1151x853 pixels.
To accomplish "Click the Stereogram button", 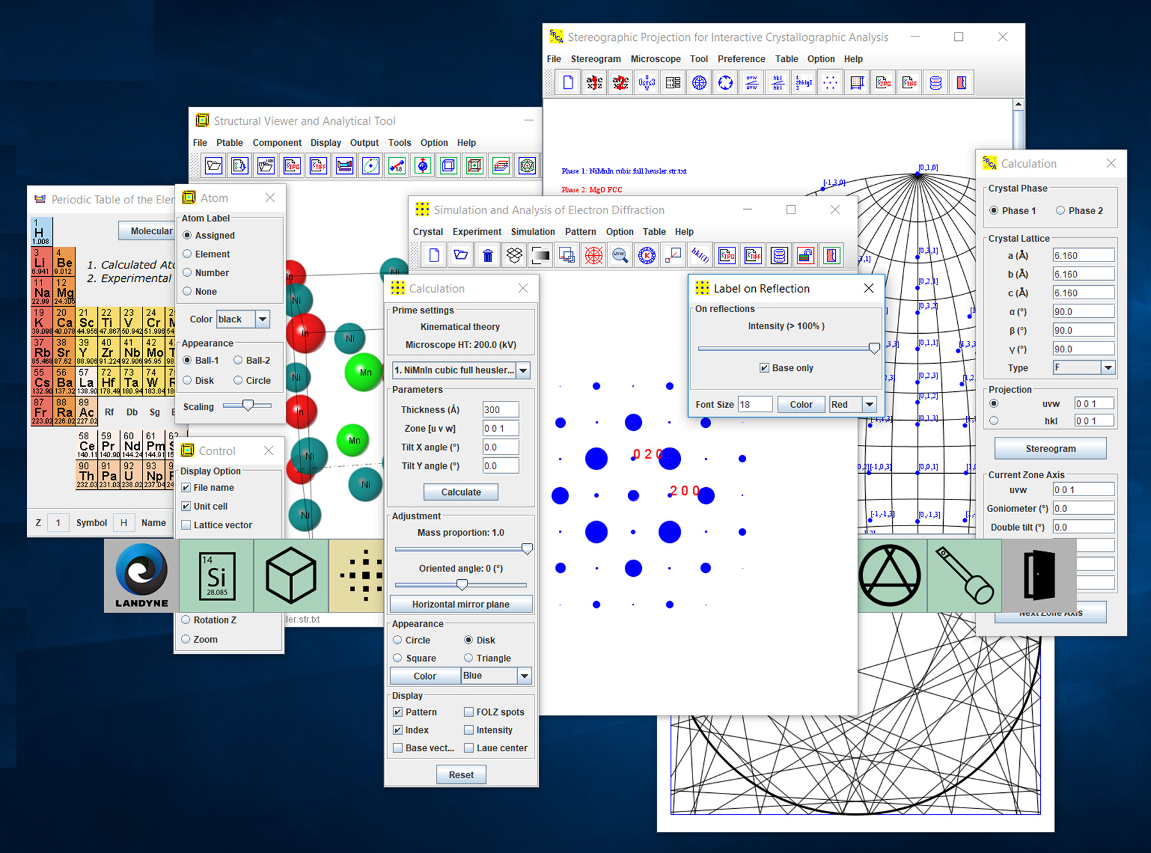I will click(x=1050, y=448).
